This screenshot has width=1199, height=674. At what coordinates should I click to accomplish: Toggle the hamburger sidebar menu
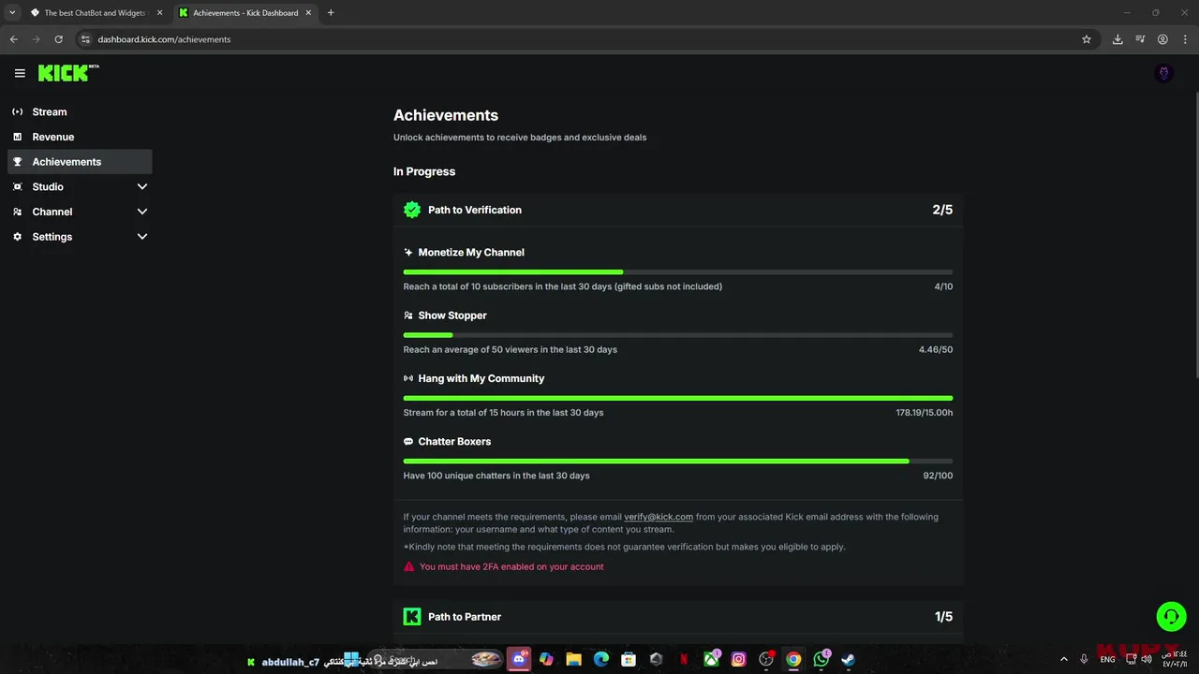pyautogui.click(x=20, y=73)
